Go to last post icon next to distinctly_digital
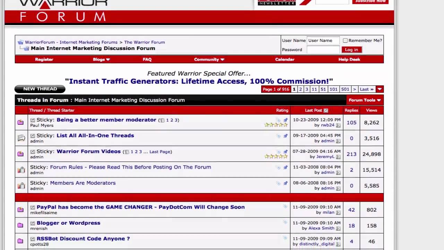This screenshot has width=444, height=250. (x=338, y=244)
